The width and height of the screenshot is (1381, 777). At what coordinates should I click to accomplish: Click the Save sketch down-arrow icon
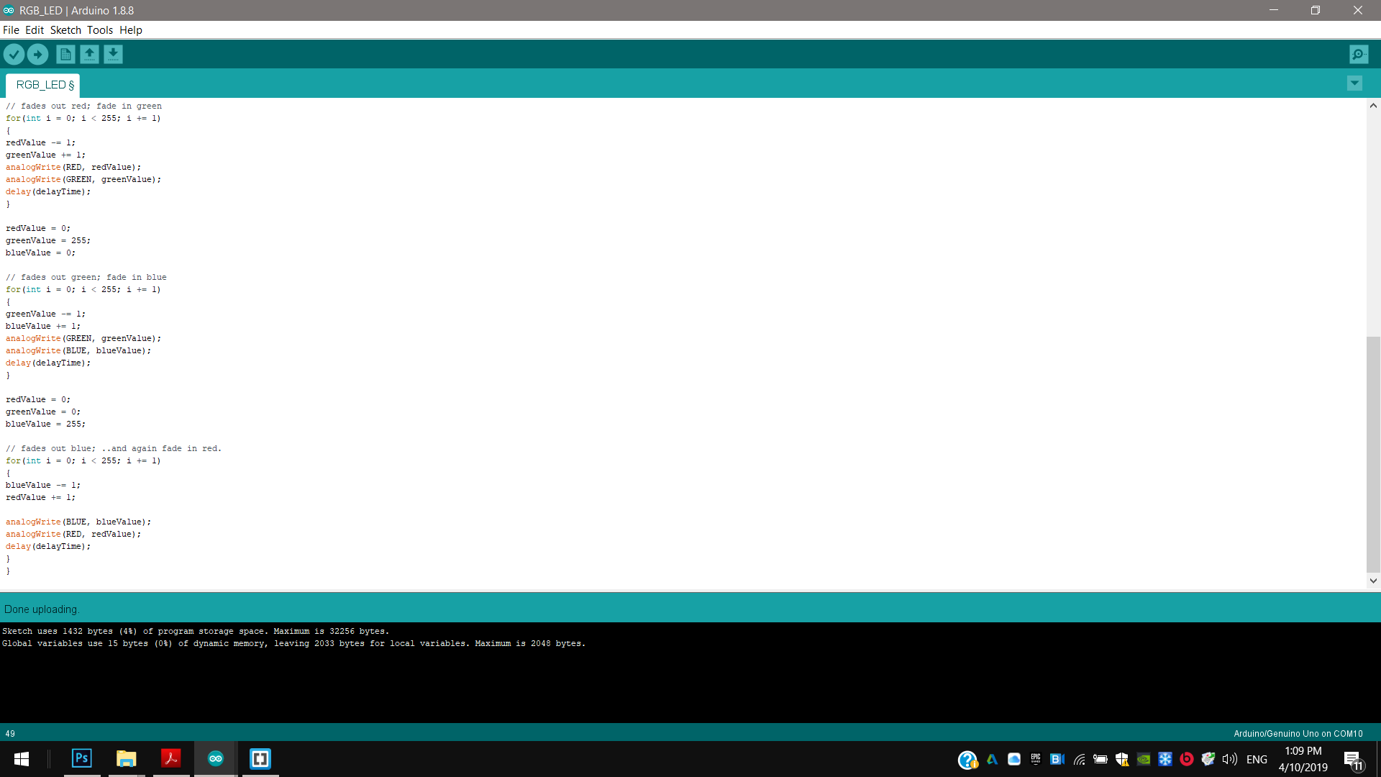113,54
